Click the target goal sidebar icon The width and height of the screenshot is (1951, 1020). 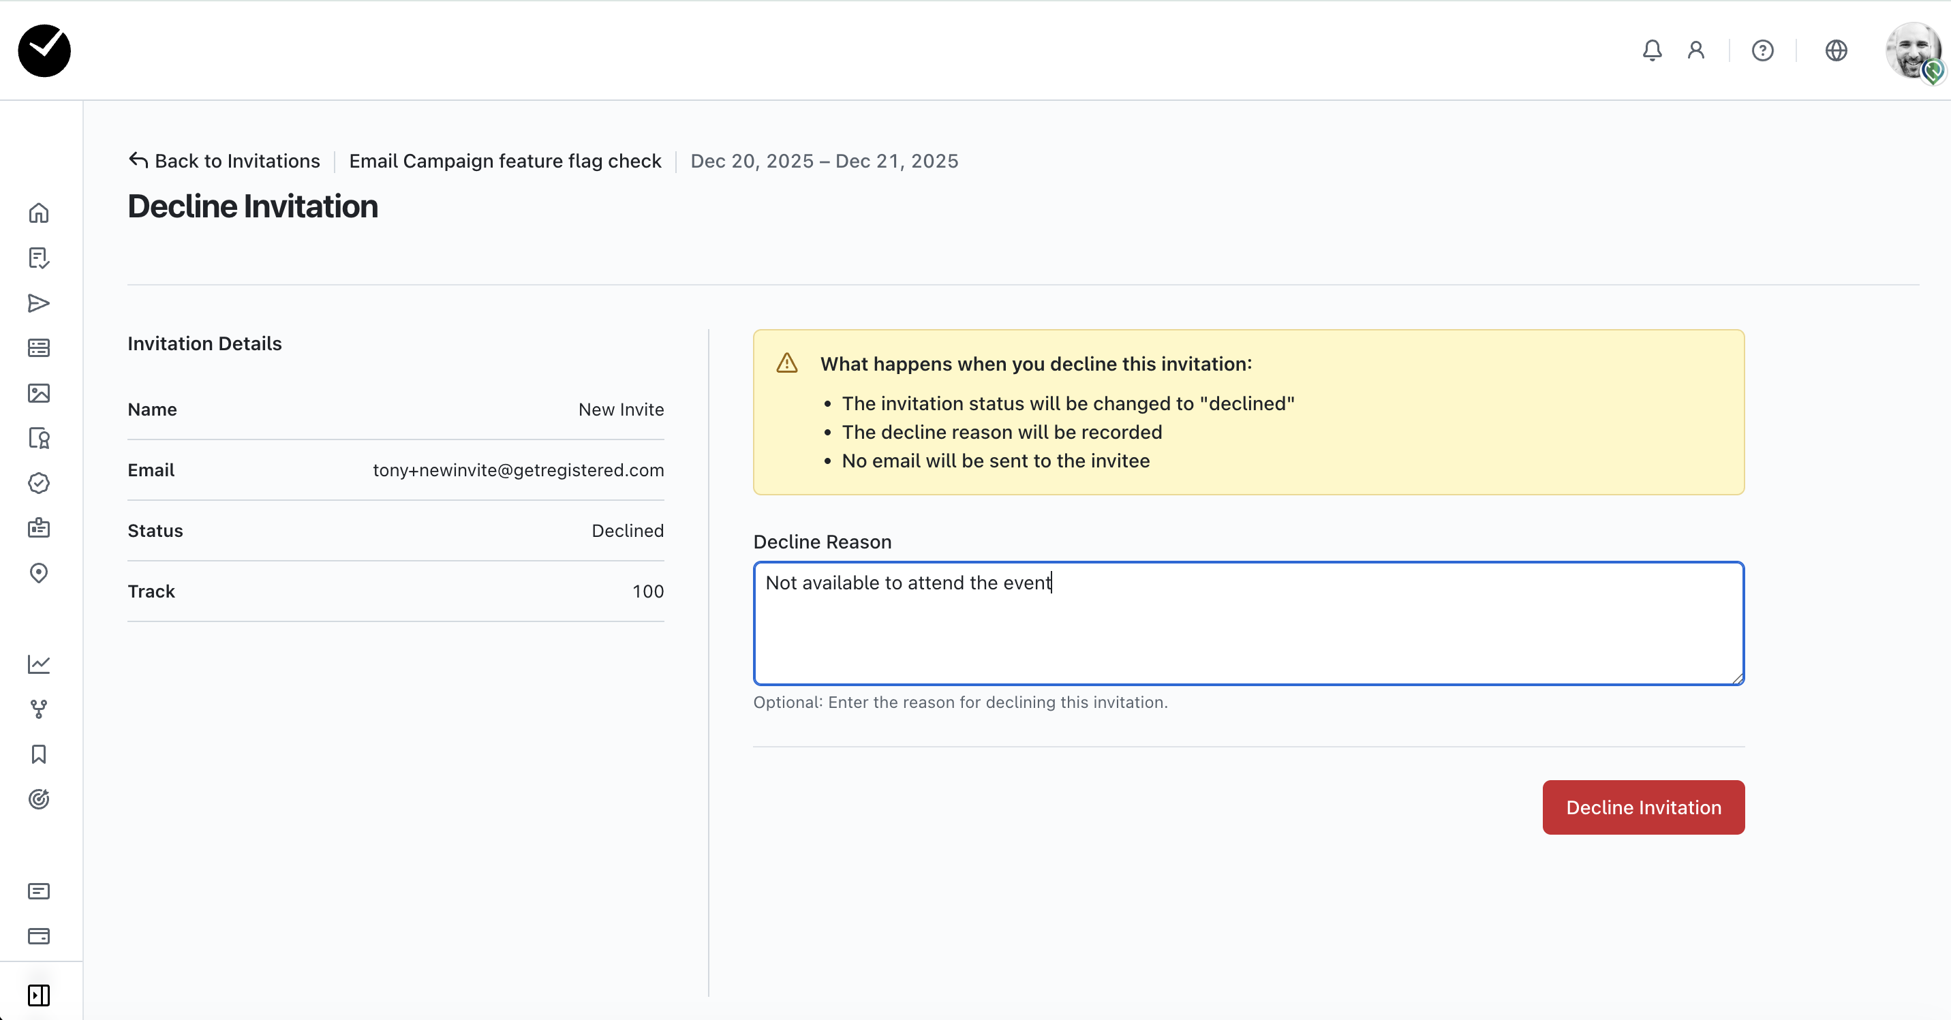coord(39,799)
